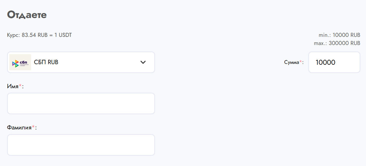Select the 10000 value in the amount box
Image resolution: width=366 pixels, height=166 pixels.
pos(325,62)
